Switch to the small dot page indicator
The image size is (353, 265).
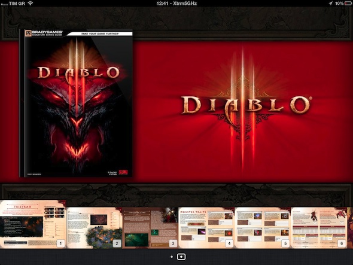click(x=172, y=257)
